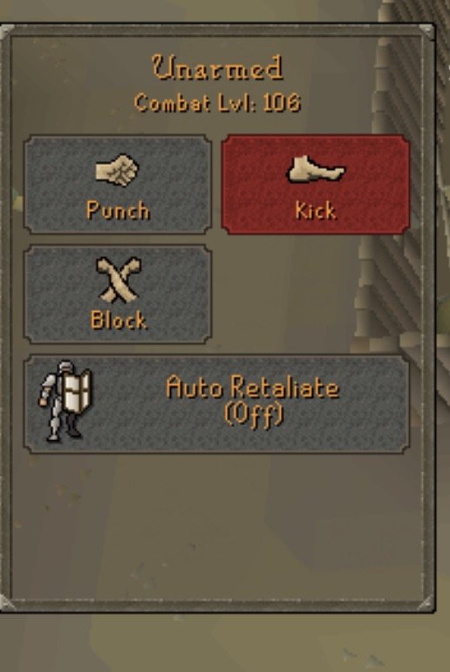450x672 pixels.
Task: Click the "Block" text label
Action: pos(119,320)
